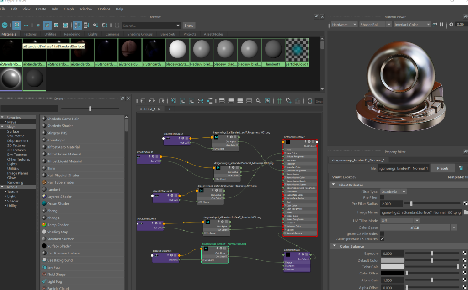Click the Pre Filter Radius slider
Image resolution: width=468 pixels, height=290 pixels.
pos(432,204)
